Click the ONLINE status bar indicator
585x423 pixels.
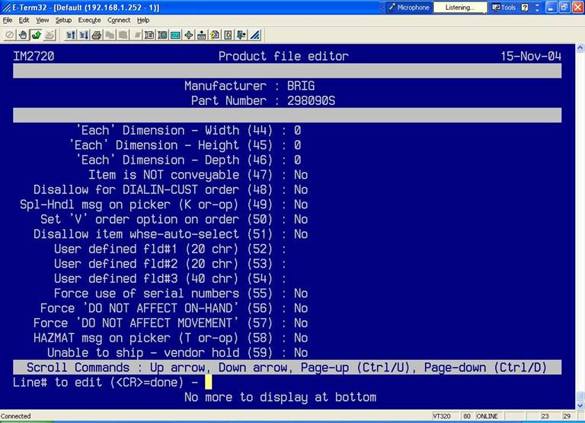487,416
